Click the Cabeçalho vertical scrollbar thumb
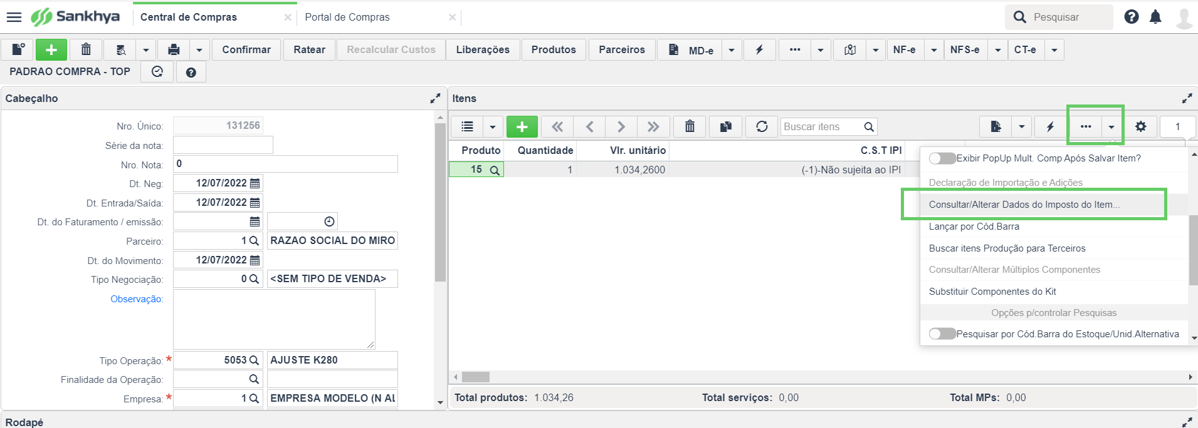The image size is (1198, 428). 440,202
